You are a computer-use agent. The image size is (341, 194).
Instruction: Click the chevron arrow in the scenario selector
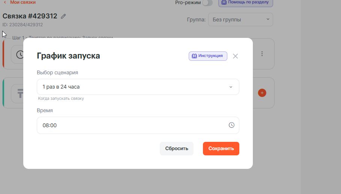(x=231, y=87)
